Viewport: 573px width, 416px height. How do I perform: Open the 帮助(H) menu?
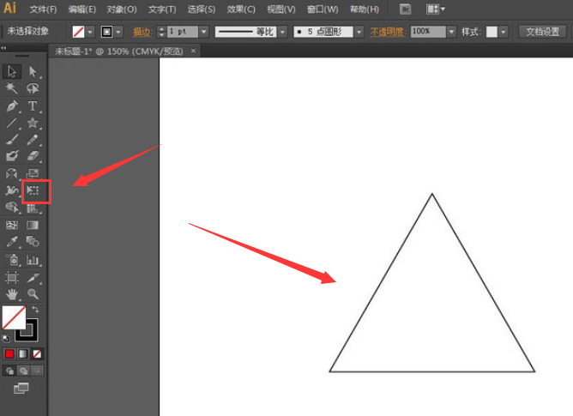click(365, 9)
